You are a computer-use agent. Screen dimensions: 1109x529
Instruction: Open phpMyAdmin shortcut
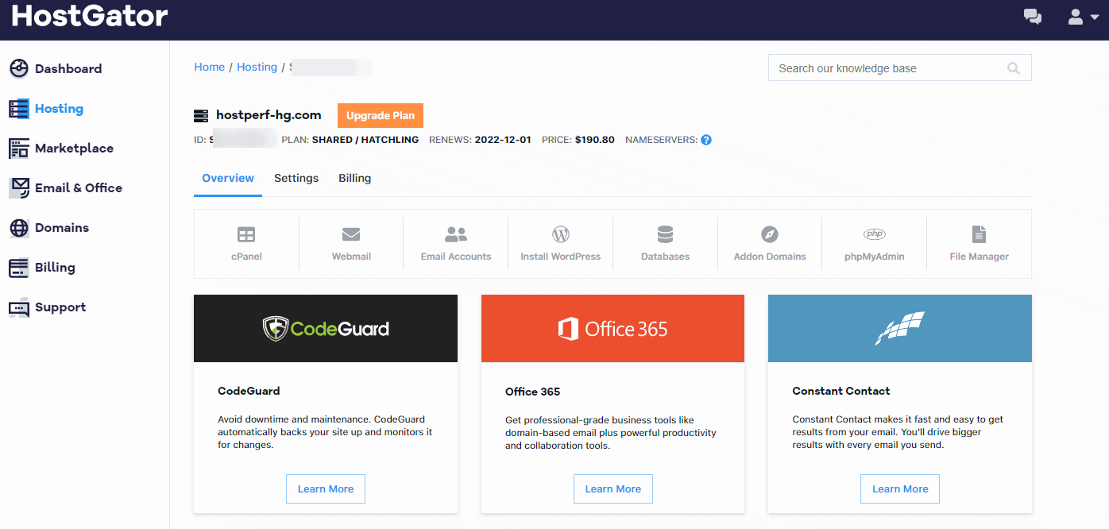tap(875, 244)
